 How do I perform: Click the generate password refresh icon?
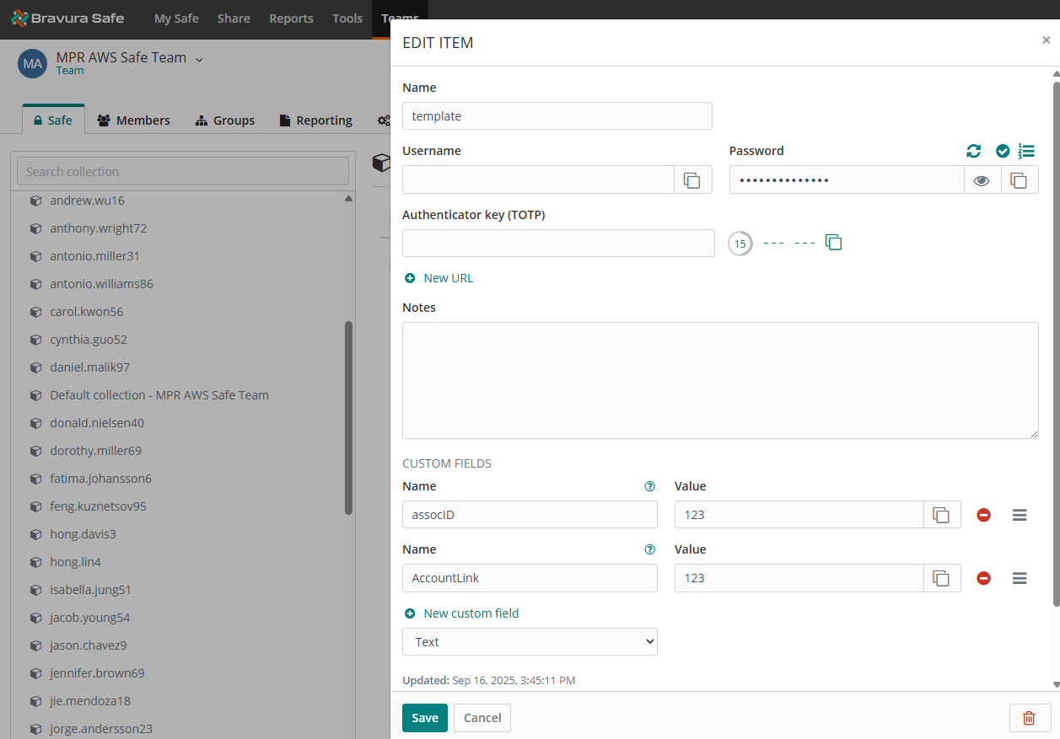pos(974,151)
